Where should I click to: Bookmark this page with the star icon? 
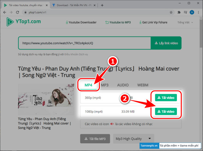(x=171, y=12)
